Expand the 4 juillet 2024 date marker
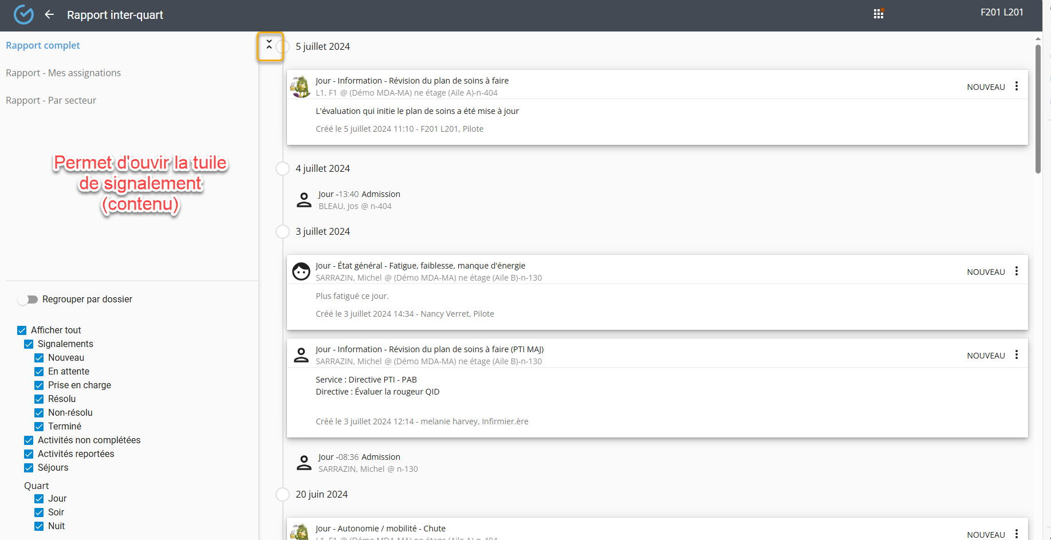1051x540 pixels. tap(282, 169)
